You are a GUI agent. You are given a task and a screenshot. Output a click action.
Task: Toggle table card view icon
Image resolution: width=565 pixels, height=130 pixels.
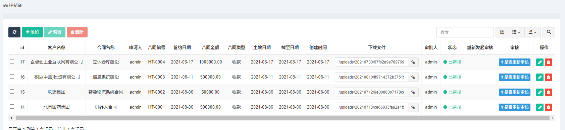coord(502,32)
